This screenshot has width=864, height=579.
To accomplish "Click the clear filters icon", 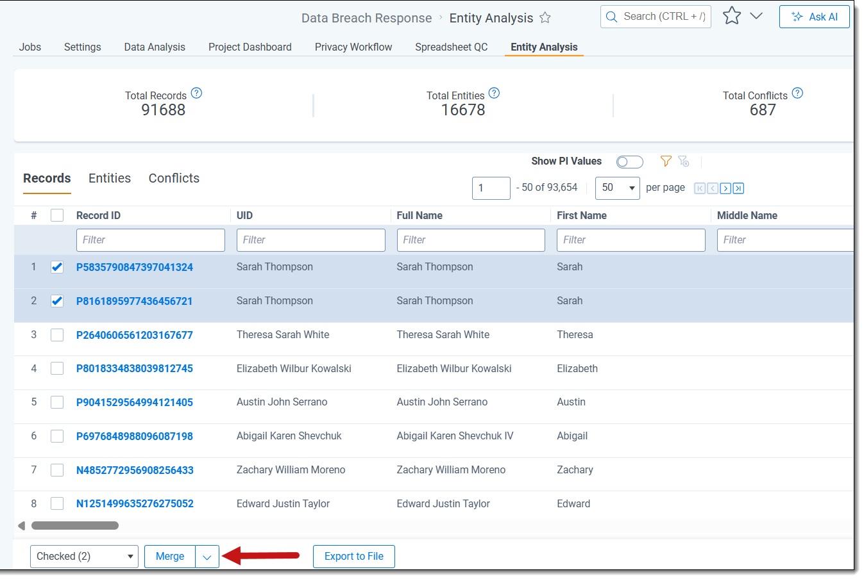I will click(684, 161).
